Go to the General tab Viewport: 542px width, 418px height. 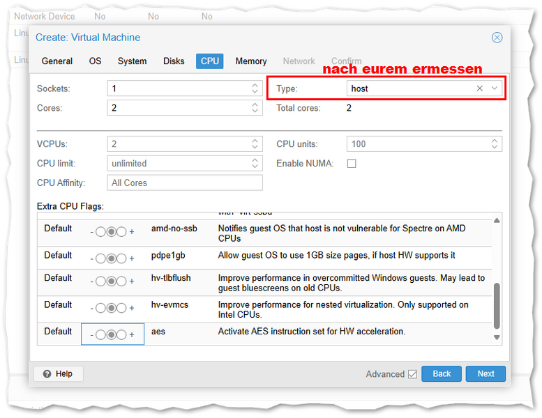57,61
